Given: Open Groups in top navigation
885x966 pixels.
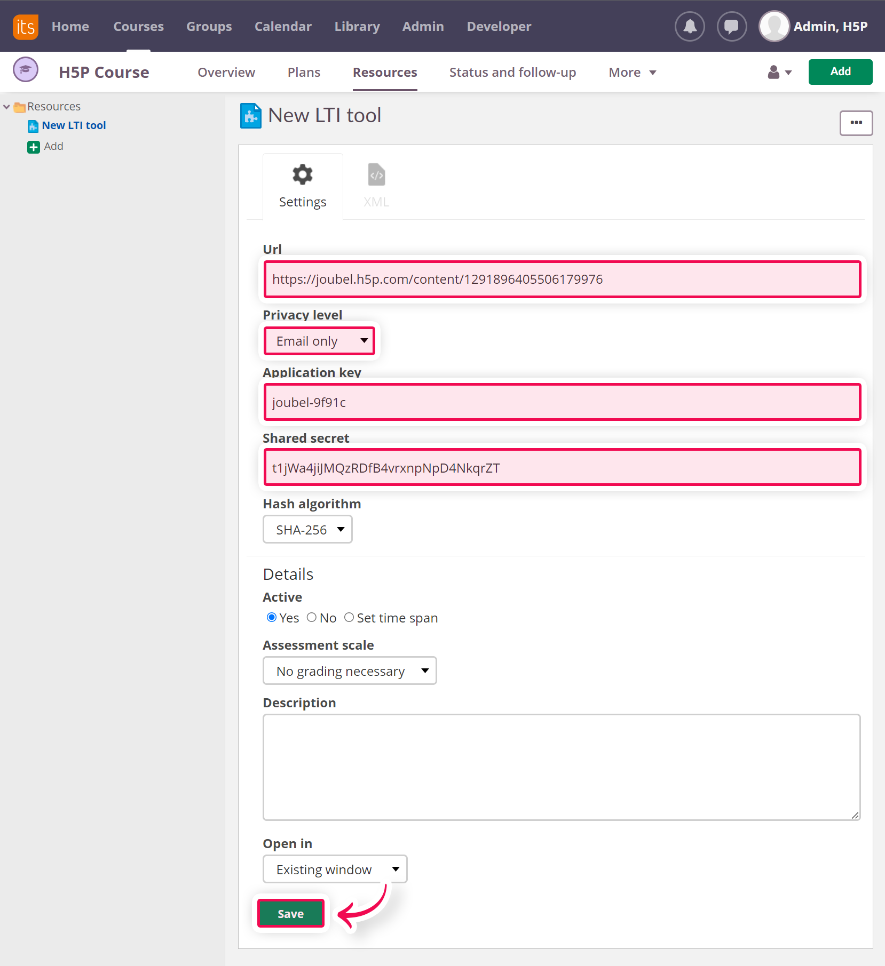Looking at the screenshot, I should click(x=209, y=27).
